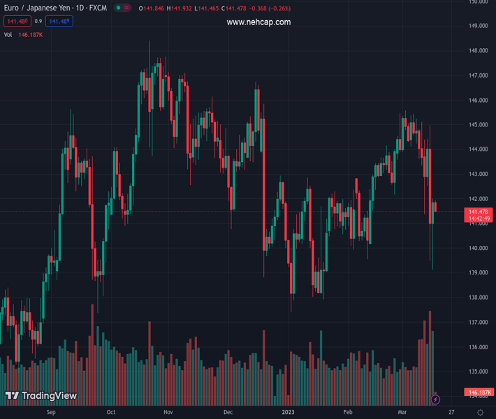
Task: Click the Vol indicator label
Action: [8, 34]
